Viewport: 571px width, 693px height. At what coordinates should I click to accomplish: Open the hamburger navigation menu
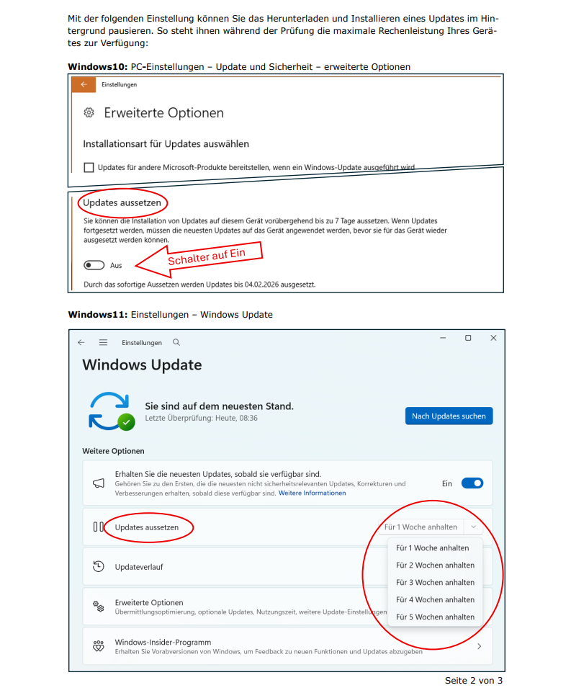pyautogui.click(x=103, y=343)
